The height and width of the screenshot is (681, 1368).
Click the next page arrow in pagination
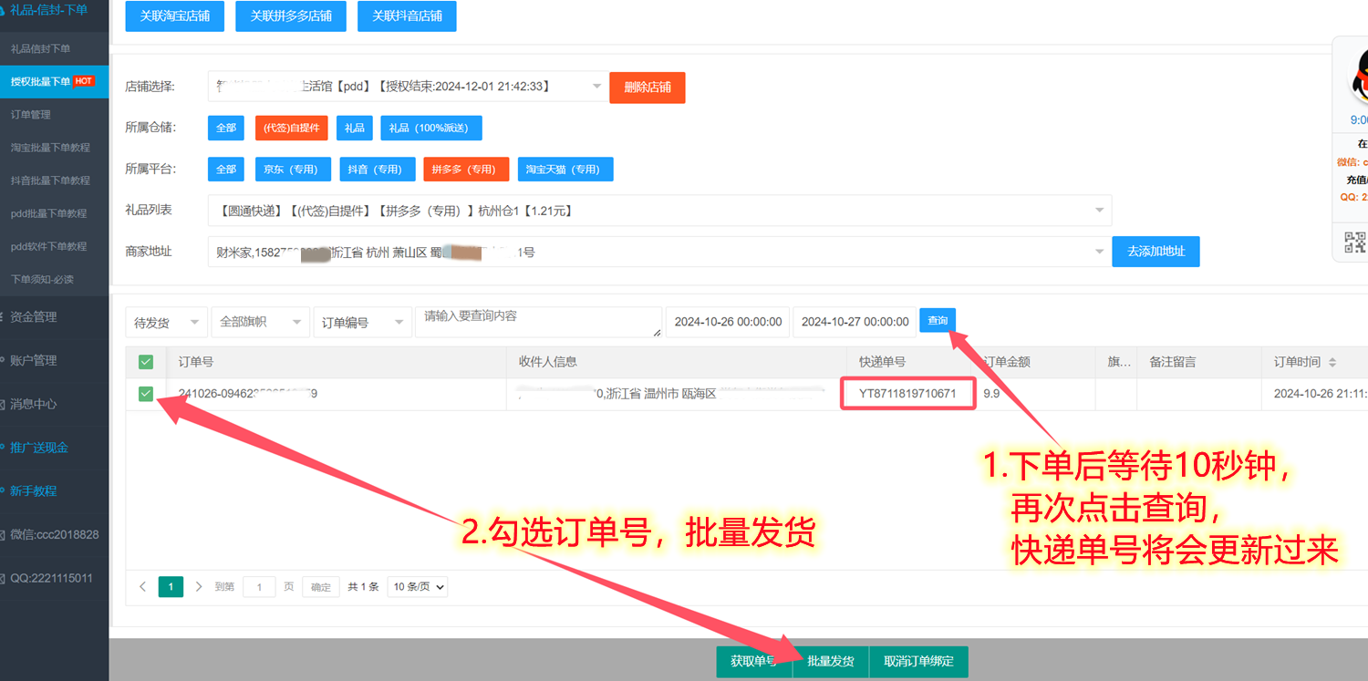(x=199, y=587)
